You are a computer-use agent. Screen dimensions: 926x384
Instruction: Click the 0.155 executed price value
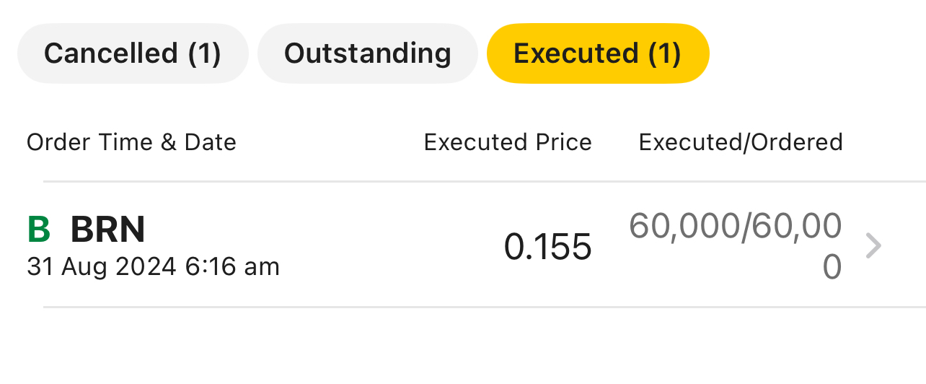[x=547, y=247]
